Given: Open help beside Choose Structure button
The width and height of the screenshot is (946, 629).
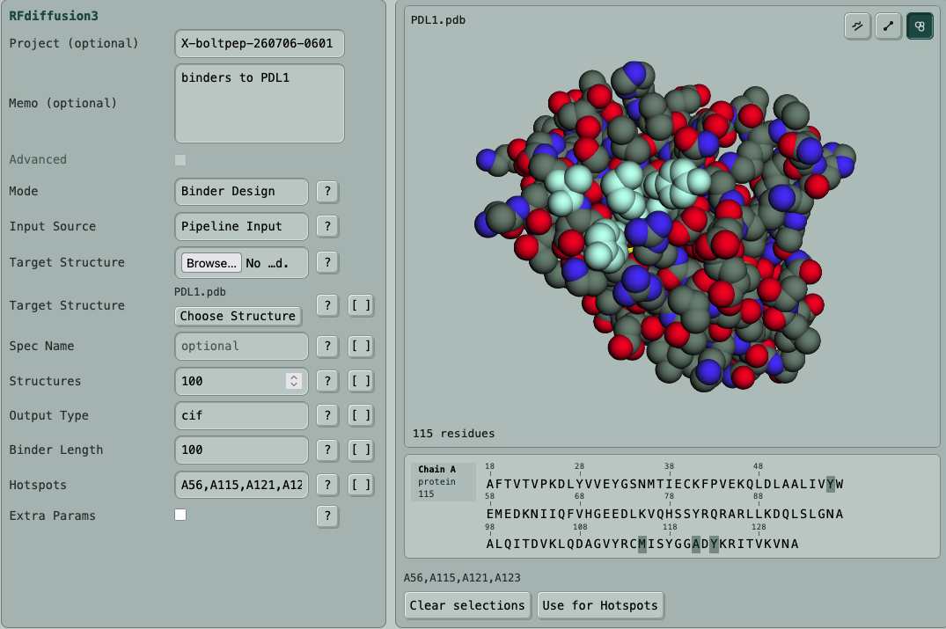Looking at the screenshot, I should click(327, 305).
